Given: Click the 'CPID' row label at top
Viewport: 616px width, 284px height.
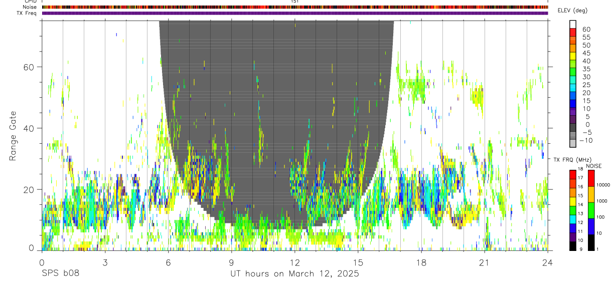Looking at the screenshot, I should (x=31, y=2).
